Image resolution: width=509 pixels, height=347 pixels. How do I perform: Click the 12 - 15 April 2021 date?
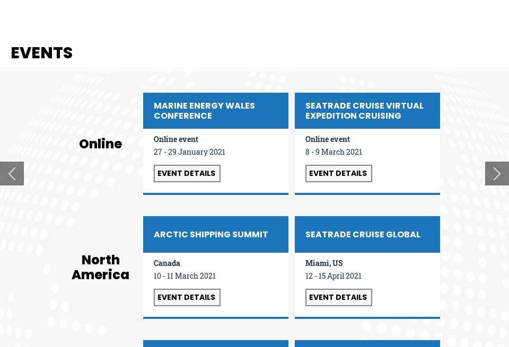tap(333, 276)
